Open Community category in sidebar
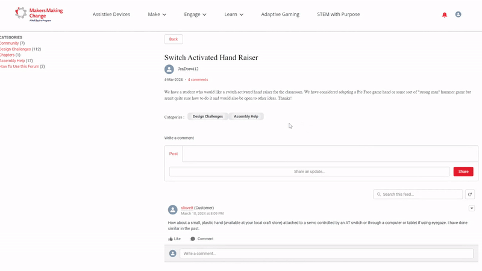The width and height of the screenshot is (482, 271). tap(9, 43)
